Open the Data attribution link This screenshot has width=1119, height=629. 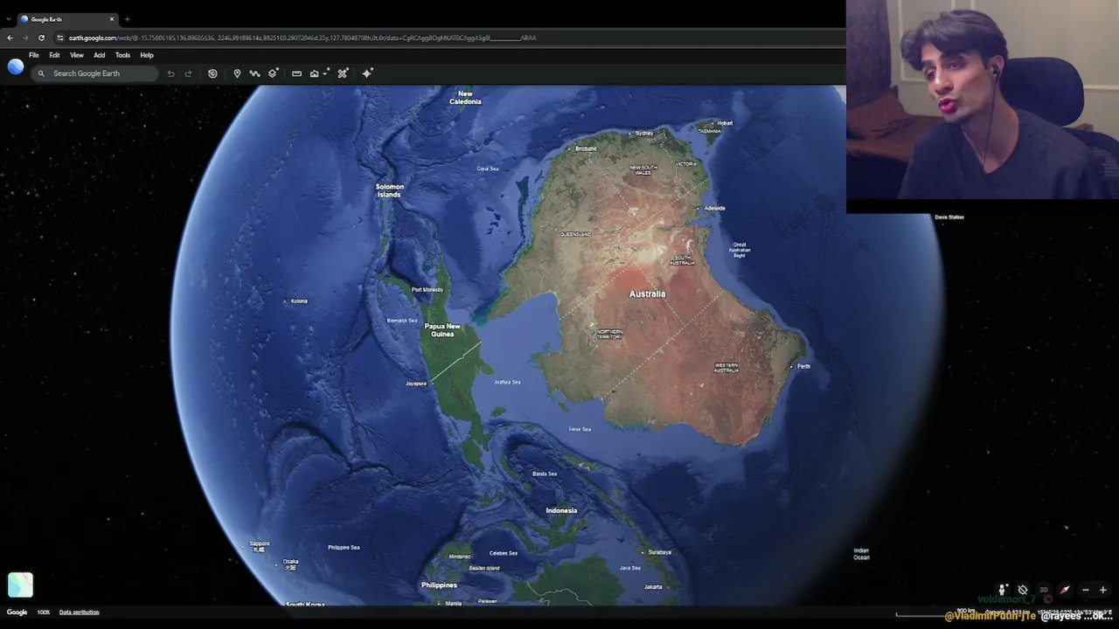click(79, 612)
